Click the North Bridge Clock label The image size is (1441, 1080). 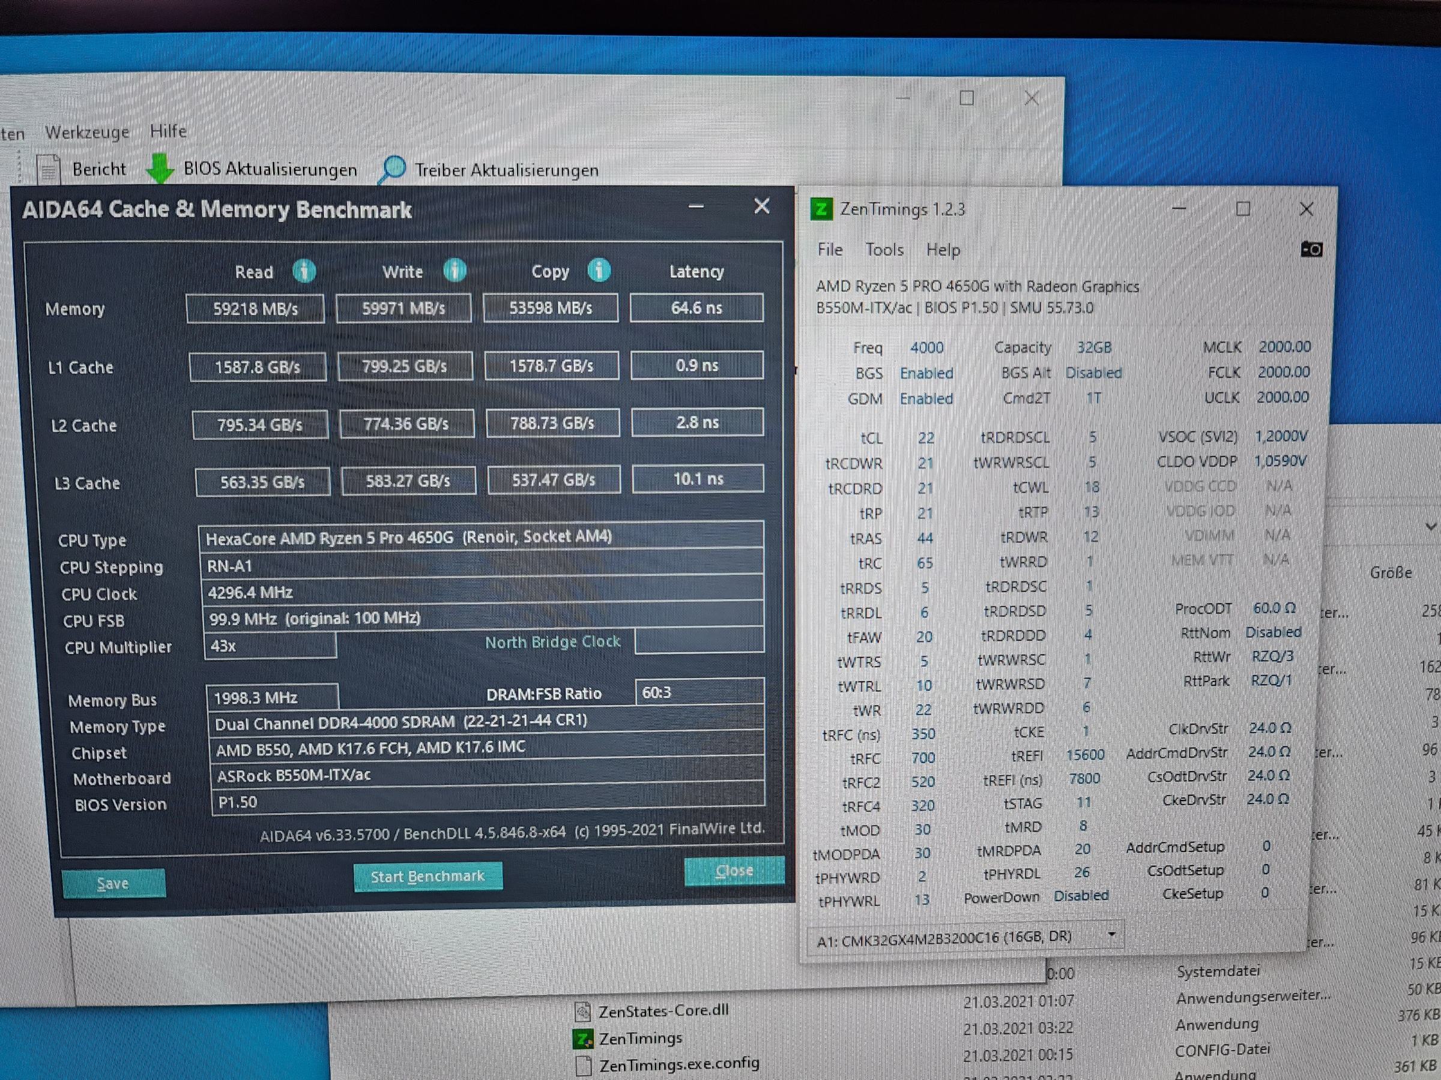[552, 642]
